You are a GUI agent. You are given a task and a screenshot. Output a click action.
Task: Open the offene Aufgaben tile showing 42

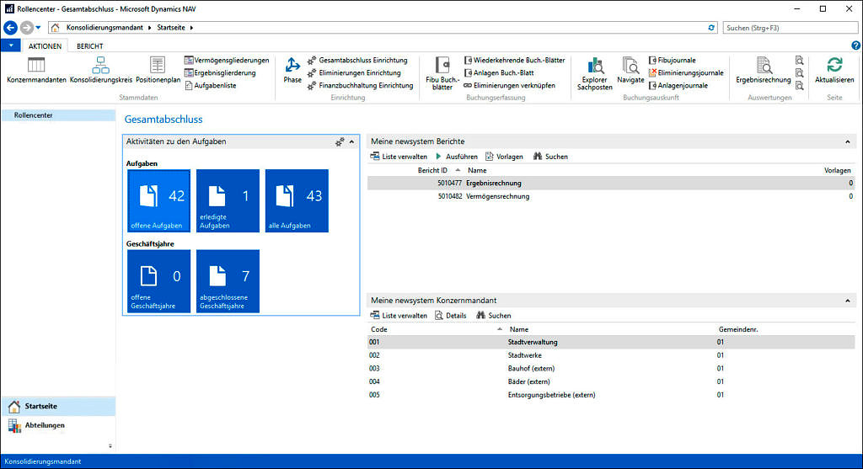[158, 200]
